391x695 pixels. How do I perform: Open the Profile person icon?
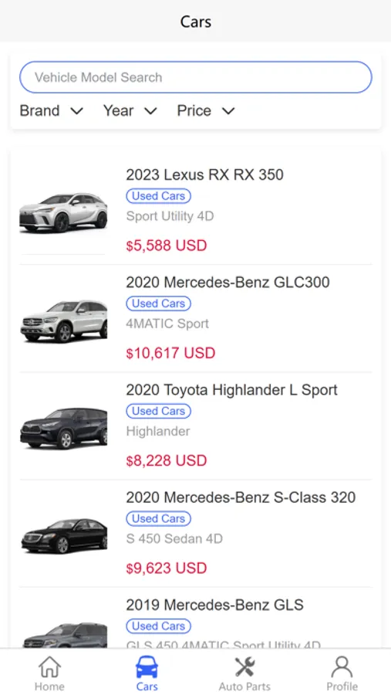coord(342,667)
